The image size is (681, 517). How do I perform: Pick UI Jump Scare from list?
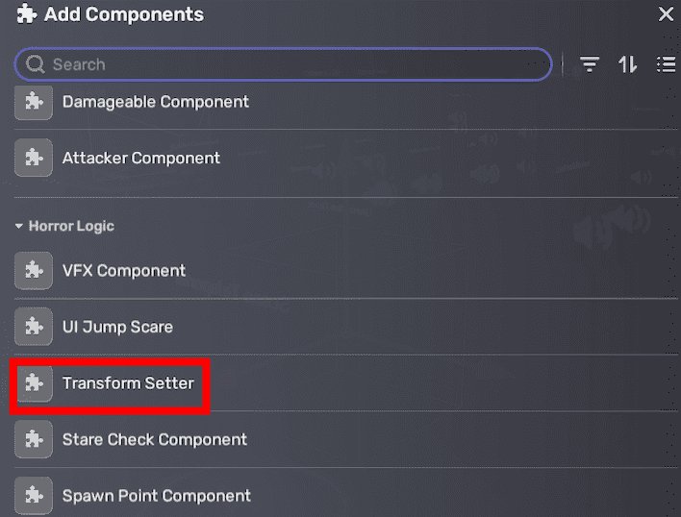click(x=117, y=327)
